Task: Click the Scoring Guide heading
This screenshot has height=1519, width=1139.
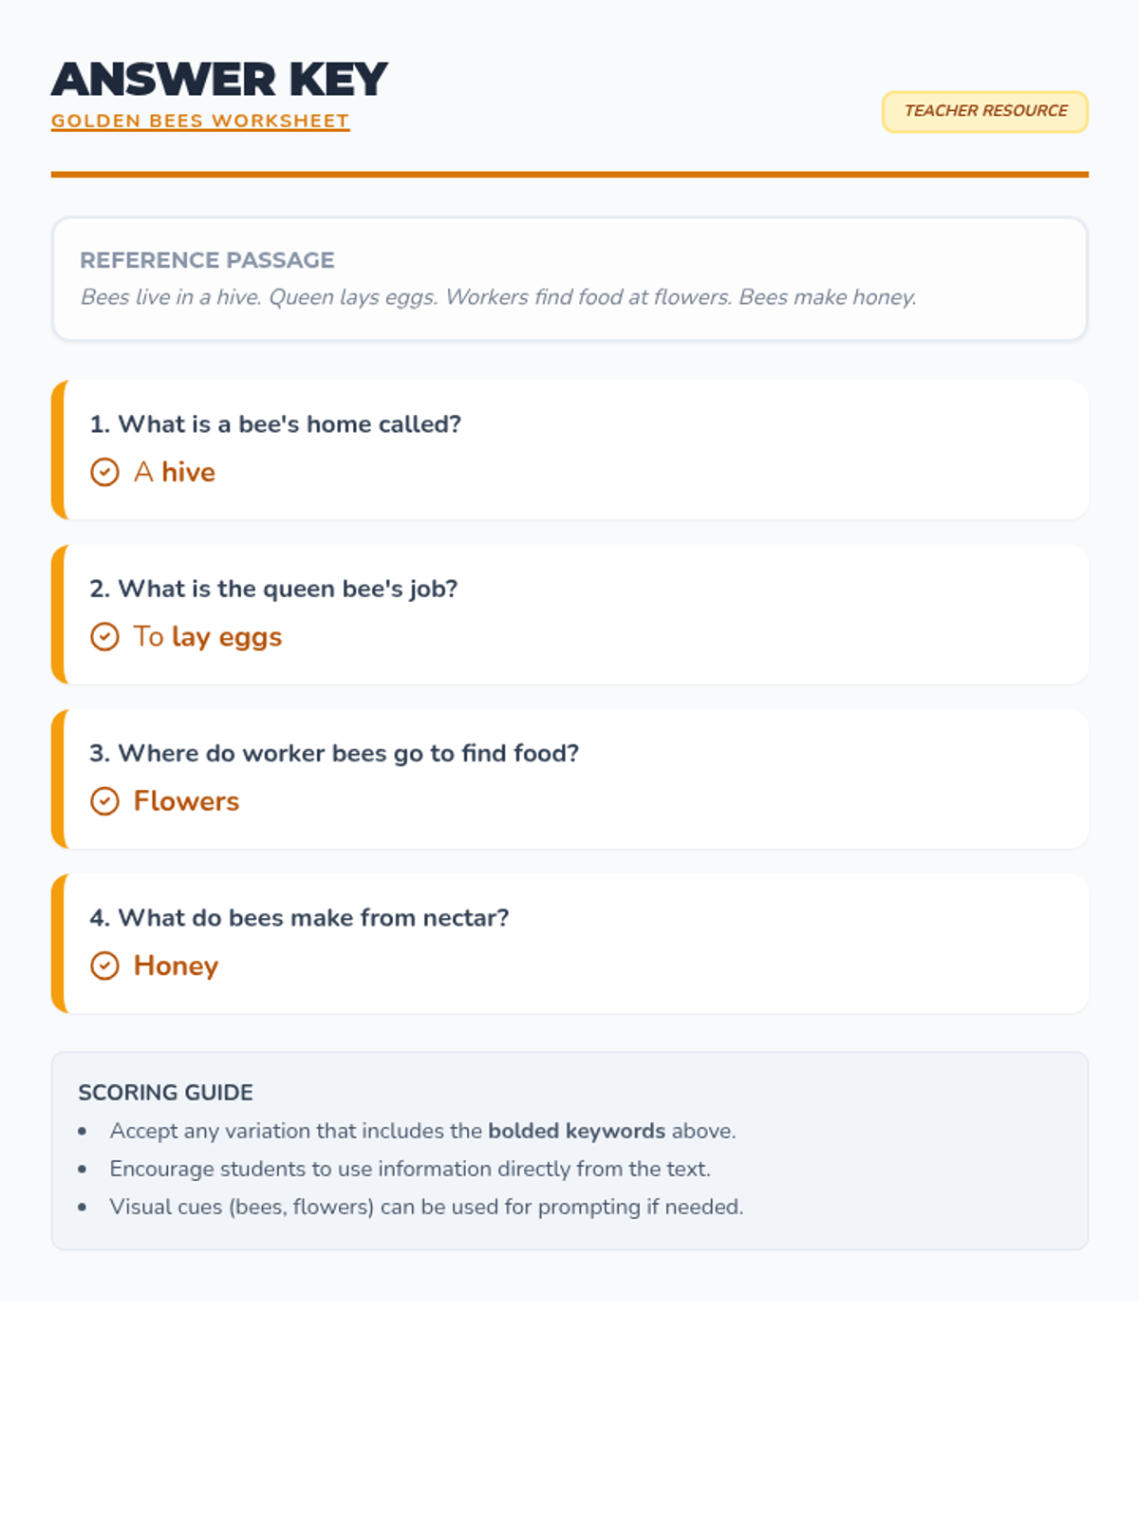Action: tap(165, 1093)
